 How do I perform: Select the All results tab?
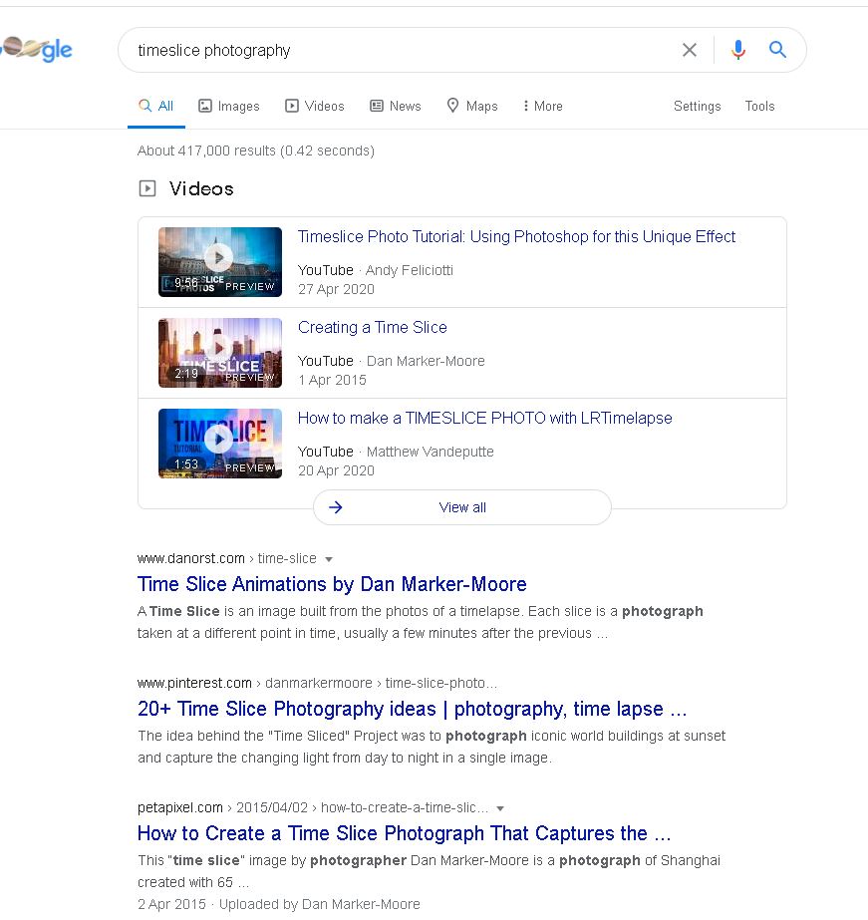click(x=156, y=107)
